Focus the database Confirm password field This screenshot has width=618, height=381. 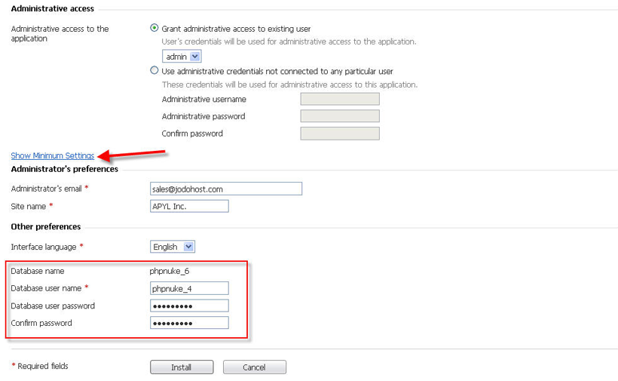(x=189, y=323)
